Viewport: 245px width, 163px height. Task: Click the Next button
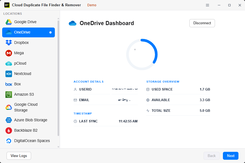click(x=231, y=156)
